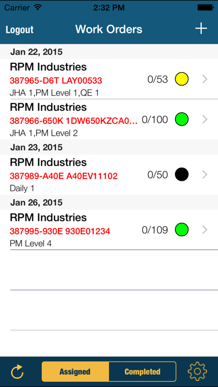Select red text 387966-650K 1DW650KZCA0…
Screen dimensions: 218x387
[74, 121]
